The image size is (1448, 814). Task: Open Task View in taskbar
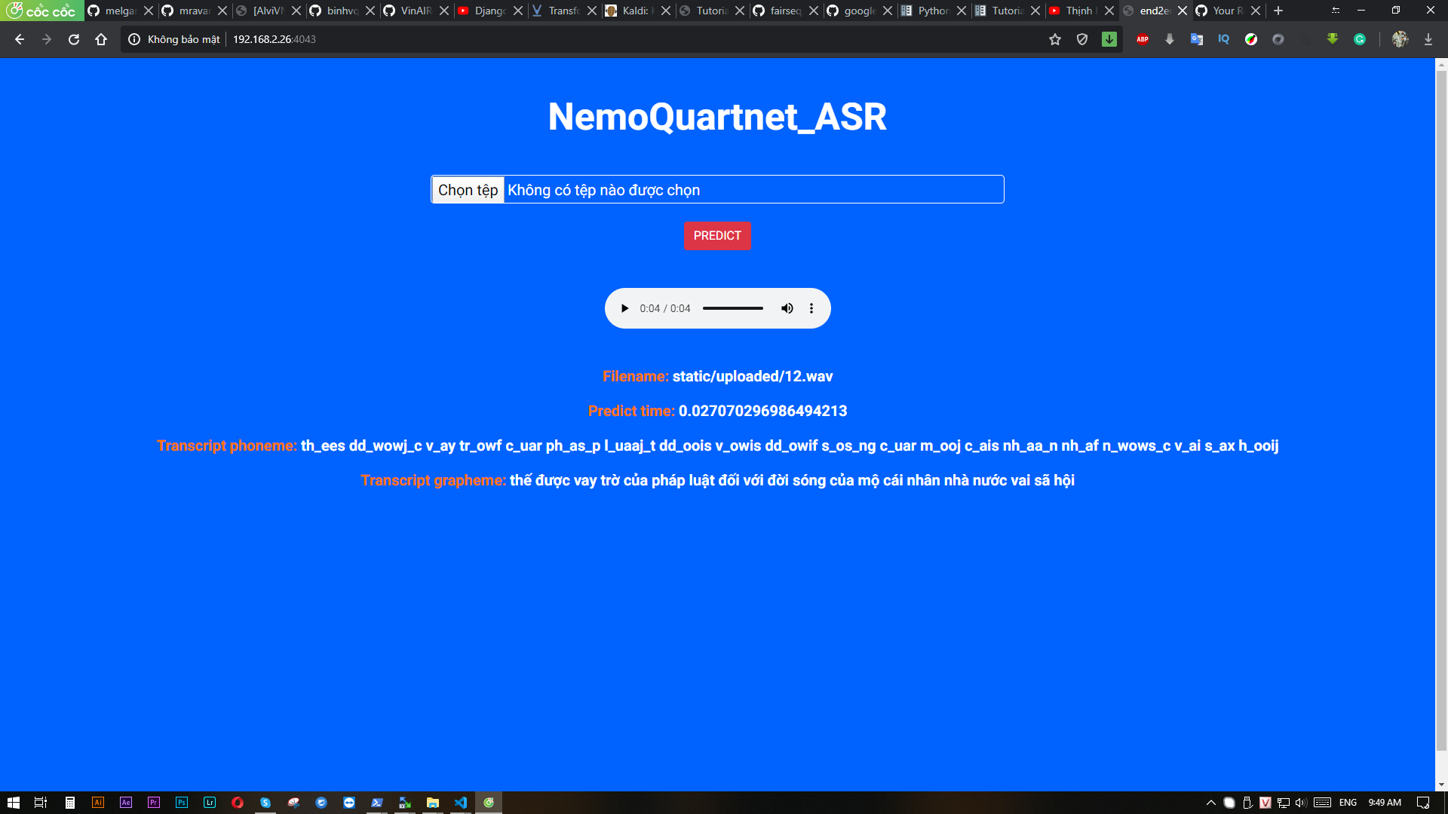click(x=41, y=803)
